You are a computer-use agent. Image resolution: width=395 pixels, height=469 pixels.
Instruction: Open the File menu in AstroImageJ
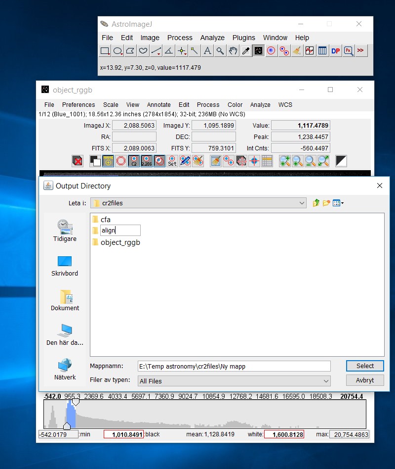[x=107, y=38]
